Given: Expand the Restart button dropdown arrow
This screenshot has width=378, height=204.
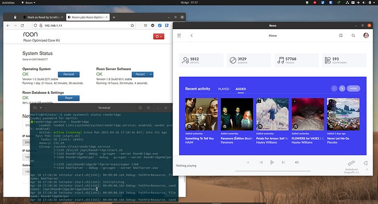Looking at the screenshot, I should (151, 75).
